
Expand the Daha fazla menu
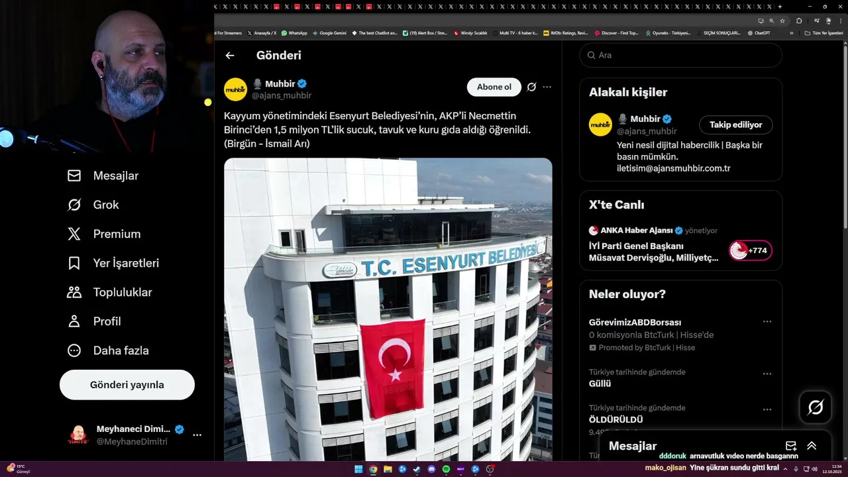109,350
